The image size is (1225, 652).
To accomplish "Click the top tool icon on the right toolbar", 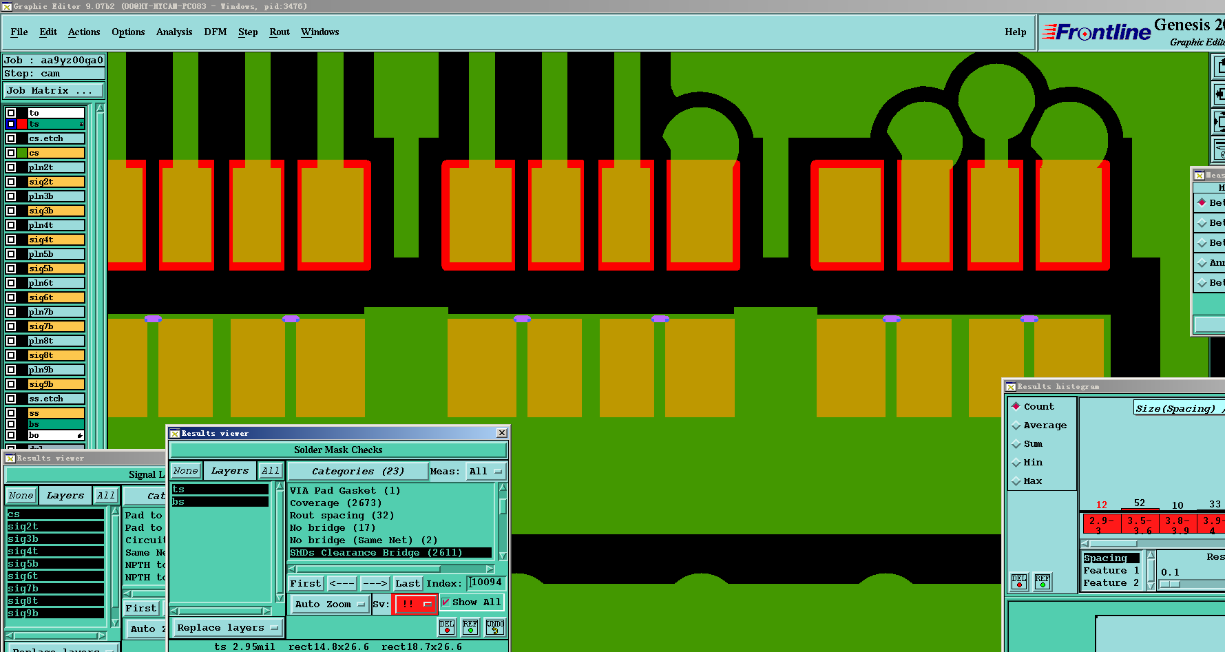I will pos(1219,66).
